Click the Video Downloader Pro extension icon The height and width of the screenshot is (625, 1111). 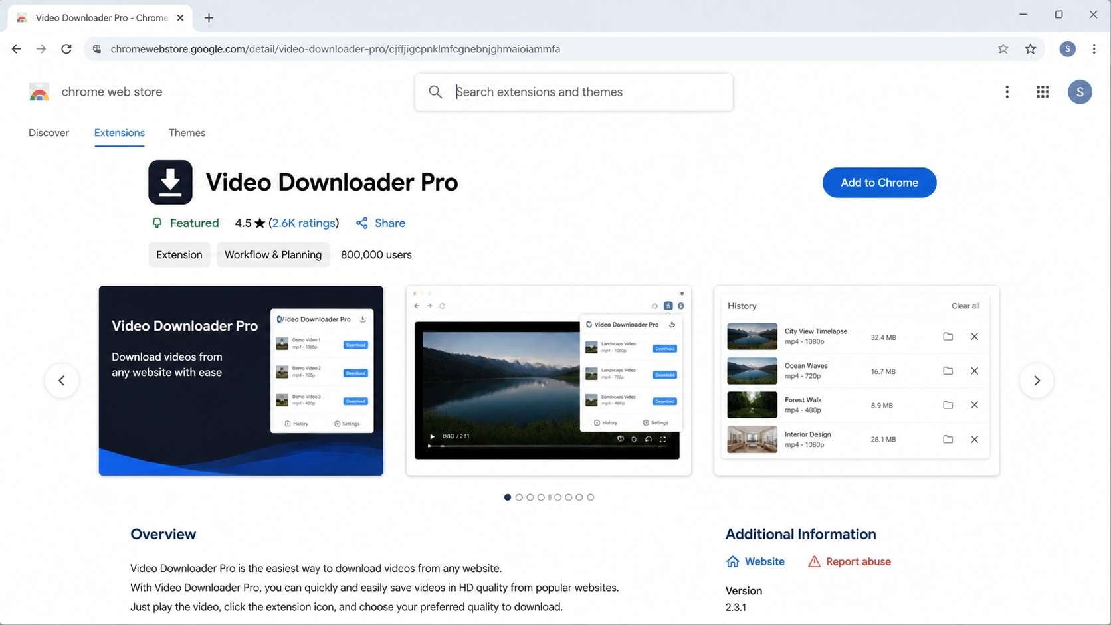tap(170, 182)
